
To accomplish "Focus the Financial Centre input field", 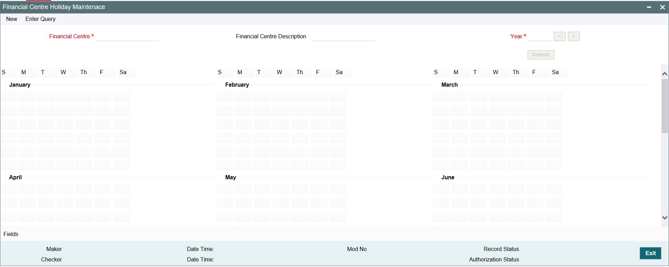I will [127, 36].
